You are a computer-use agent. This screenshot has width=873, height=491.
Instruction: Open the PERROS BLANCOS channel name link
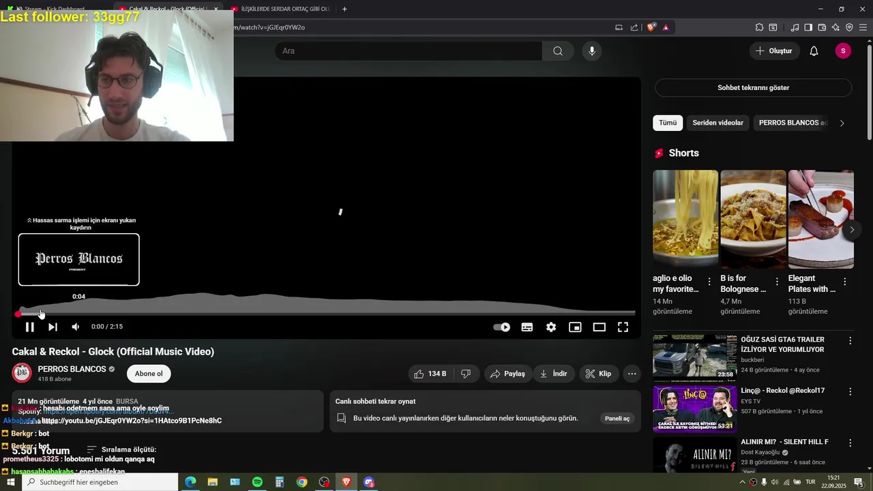click(72, 369)
